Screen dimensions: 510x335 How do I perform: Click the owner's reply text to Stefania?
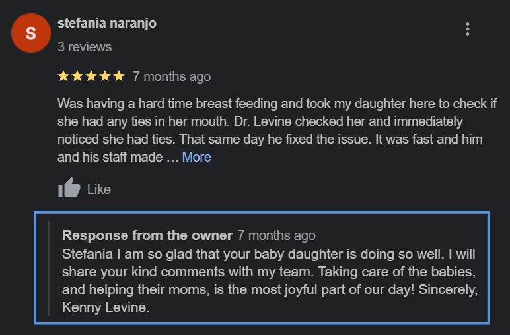coord(270,280)
